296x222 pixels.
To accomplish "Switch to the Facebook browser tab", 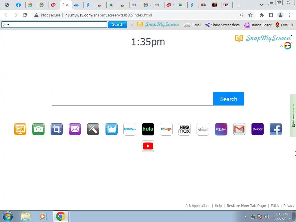I will [18, 5].
